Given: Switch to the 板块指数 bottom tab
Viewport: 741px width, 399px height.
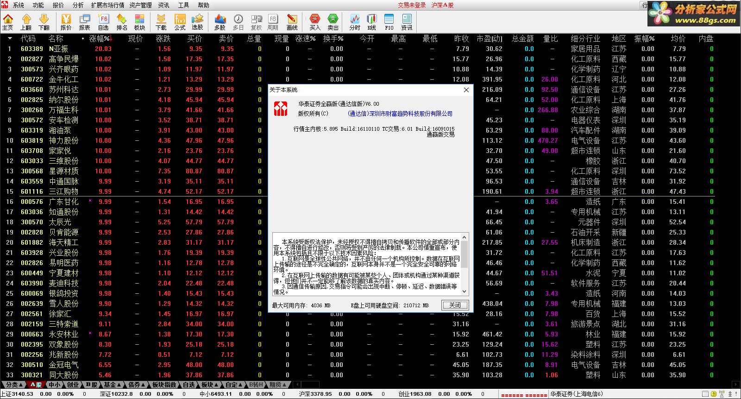Looking at the screenshot, I should [x=164, y=385].
